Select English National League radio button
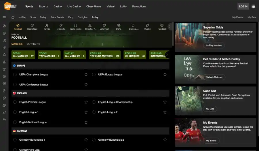The height and width of the screenshot is (151, 259). pyautogui.click(x=15, y=122)
